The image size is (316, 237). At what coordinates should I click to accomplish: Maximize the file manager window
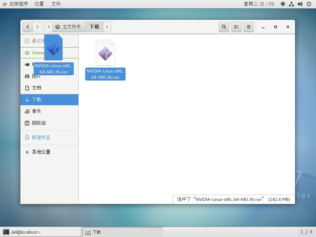pos(276,27)
